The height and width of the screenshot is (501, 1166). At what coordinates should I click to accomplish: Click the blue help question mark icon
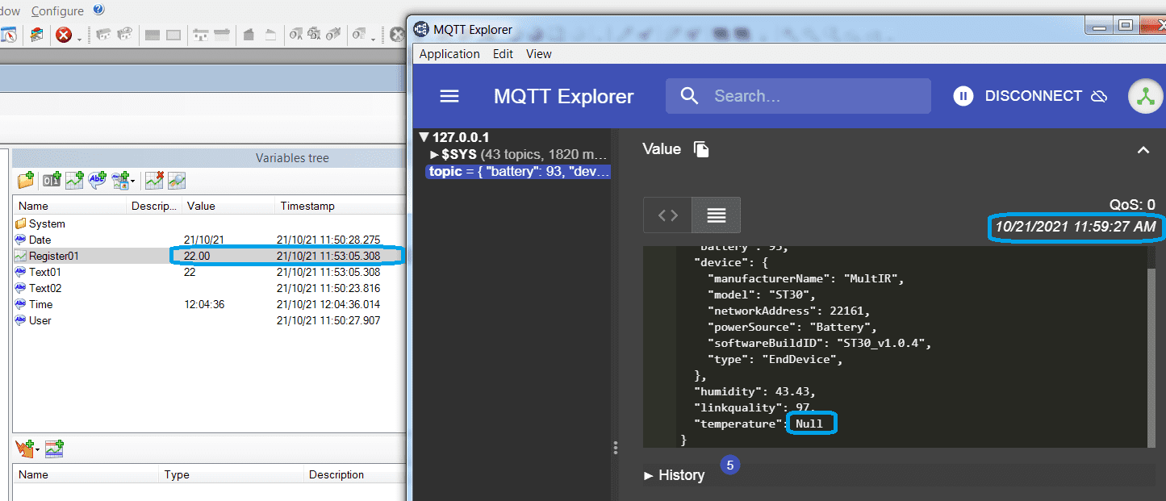(98, 10)
